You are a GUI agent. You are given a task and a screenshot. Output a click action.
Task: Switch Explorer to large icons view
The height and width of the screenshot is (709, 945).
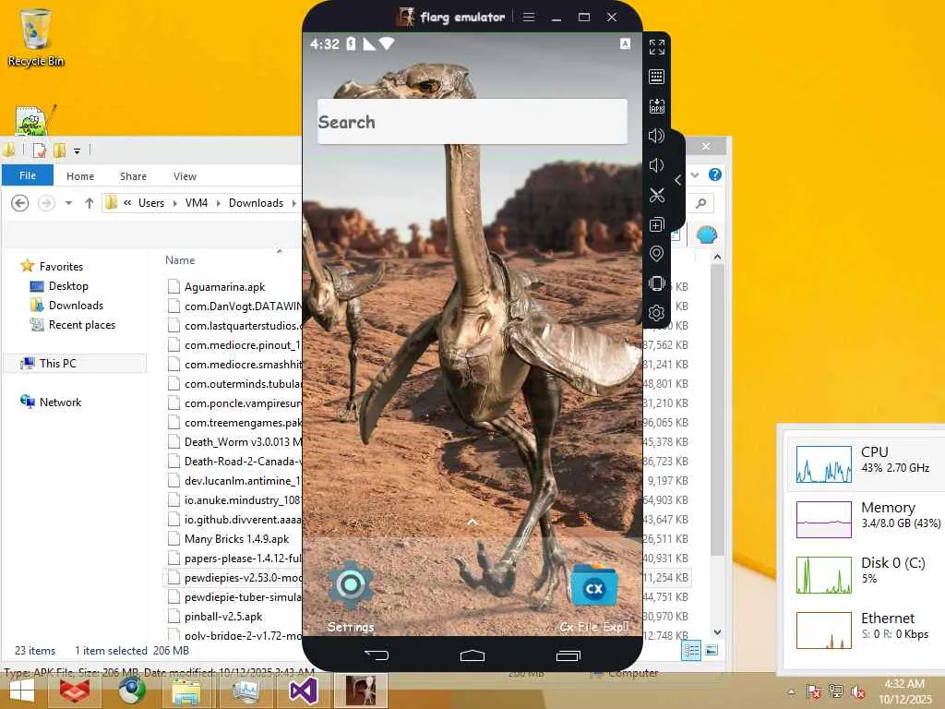pyautogui.click(x=712, y=651)
